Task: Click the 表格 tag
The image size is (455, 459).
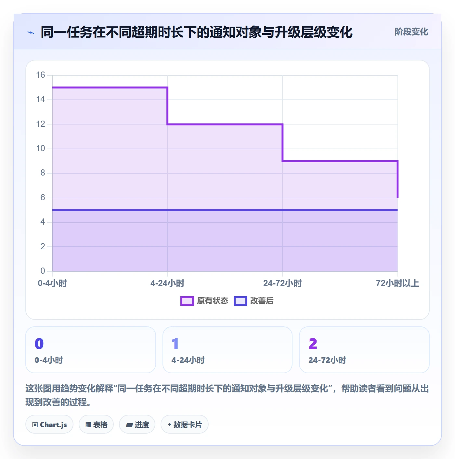Action: pos(96,425)
